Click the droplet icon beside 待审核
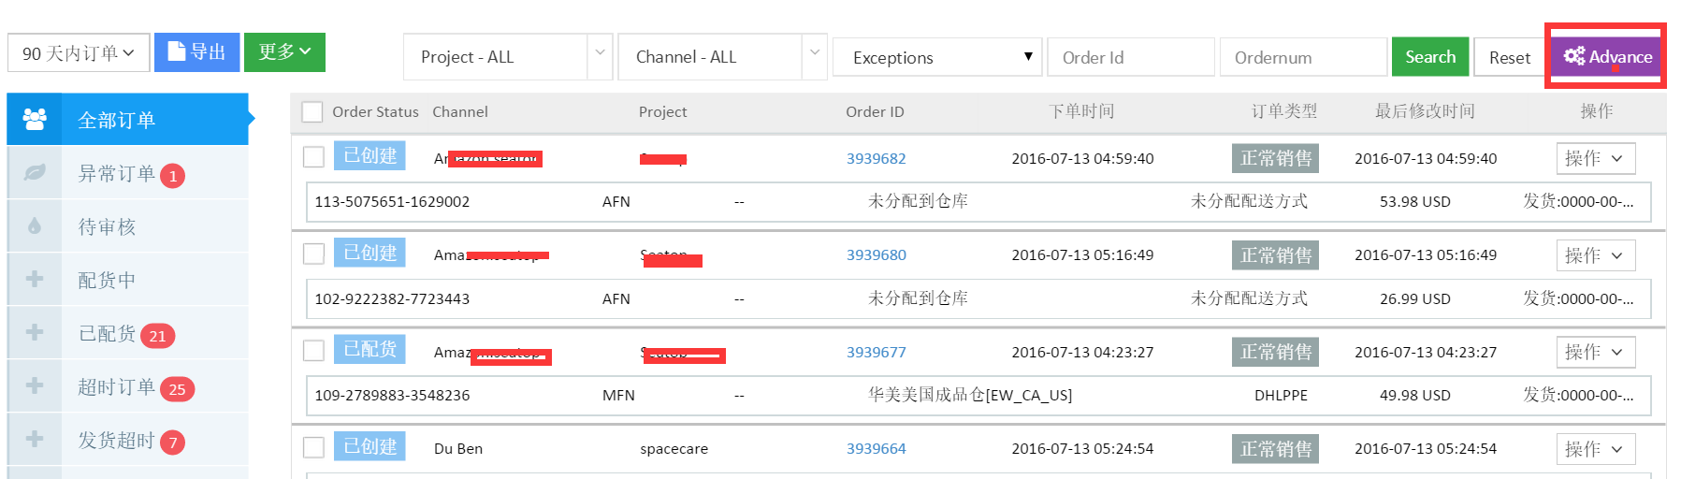1681x479 pixels. tap(35, 225)
